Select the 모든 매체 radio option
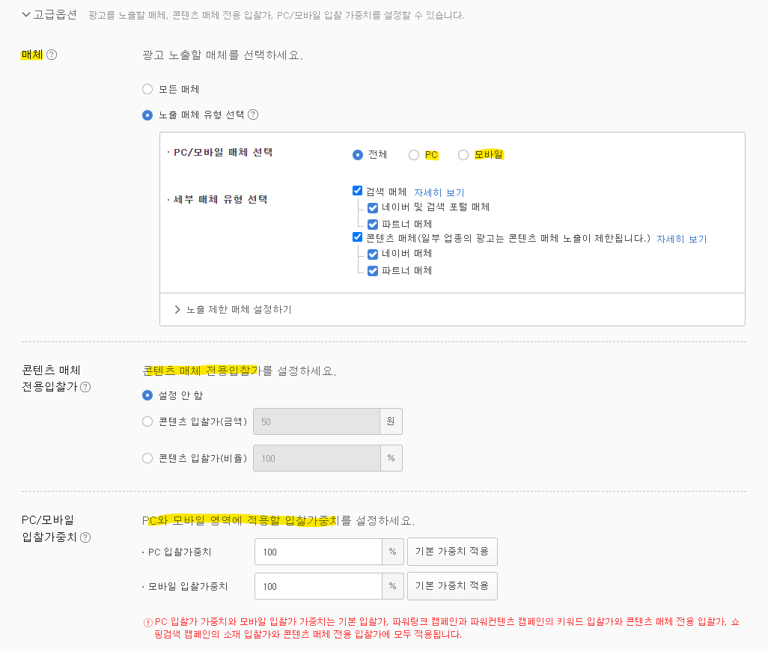 [x=147, y=89]
